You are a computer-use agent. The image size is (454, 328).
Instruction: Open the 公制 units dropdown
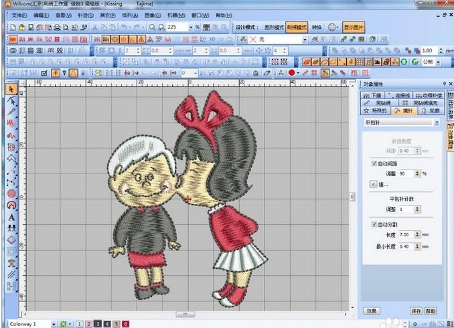[x=438, y=62]
